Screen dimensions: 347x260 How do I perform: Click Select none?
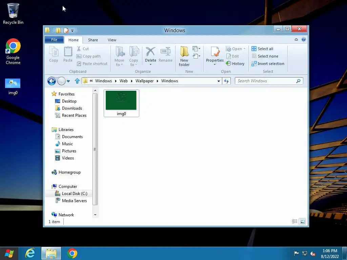point(265,56)
